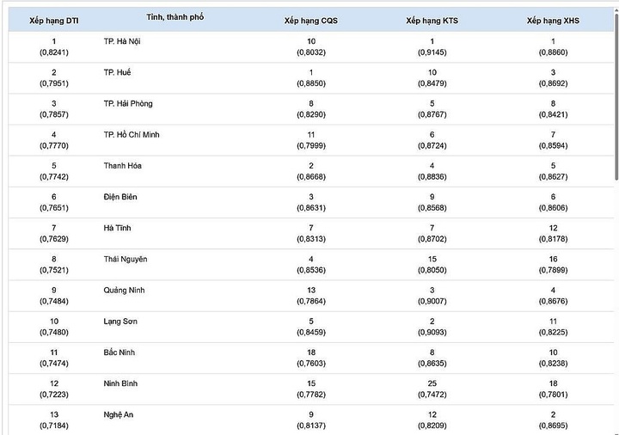The height and width of the screenshot is (435, 619).
Task: Click the Xếp hạng XHS column header
Action: (553, 20)
